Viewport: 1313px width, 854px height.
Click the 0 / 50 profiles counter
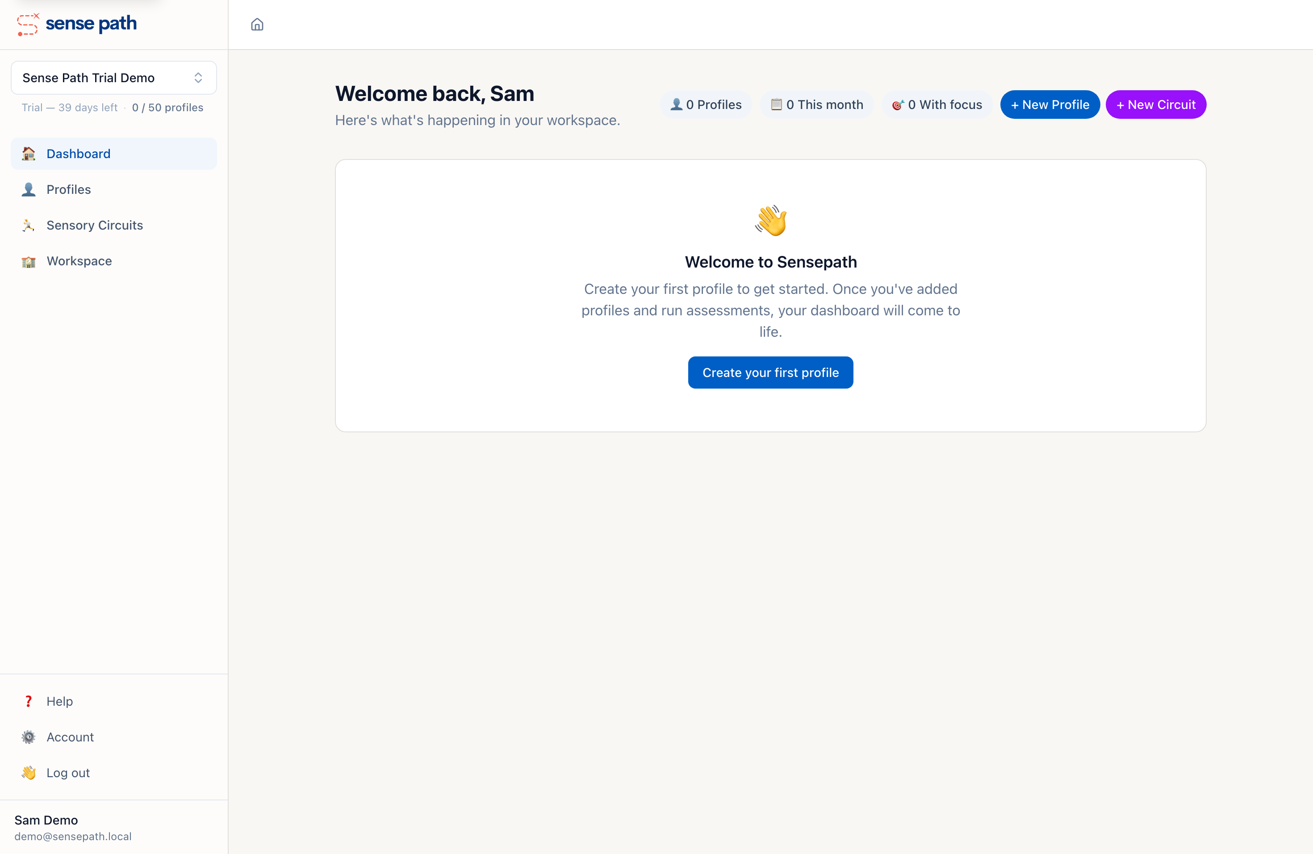168,108
